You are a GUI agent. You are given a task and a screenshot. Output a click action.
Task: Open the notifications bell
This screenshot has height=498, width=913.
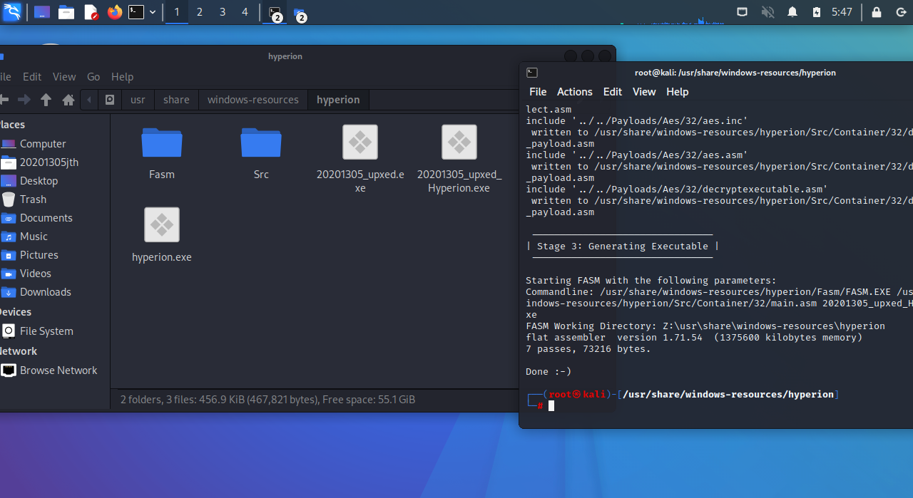[792, 12]
